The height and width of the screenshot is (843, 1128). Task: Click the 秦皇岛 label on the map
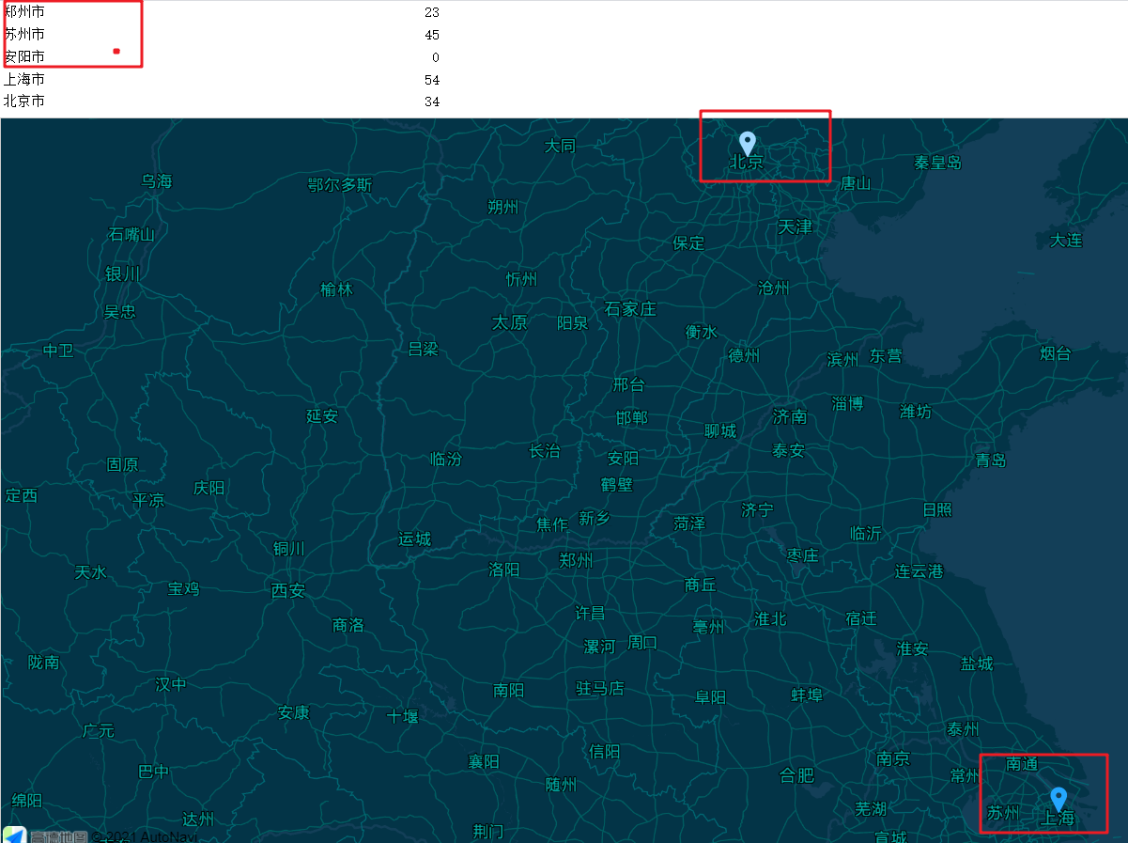[x=938, y=163]
